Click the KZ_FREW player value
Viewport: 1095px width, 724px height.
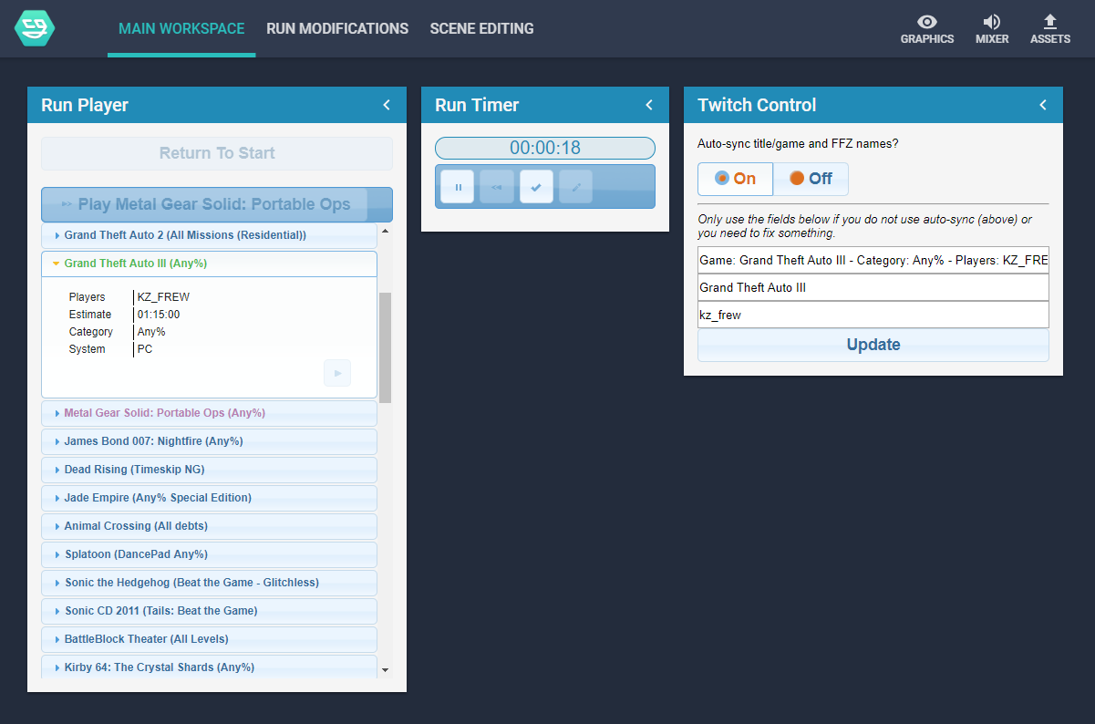163,297
